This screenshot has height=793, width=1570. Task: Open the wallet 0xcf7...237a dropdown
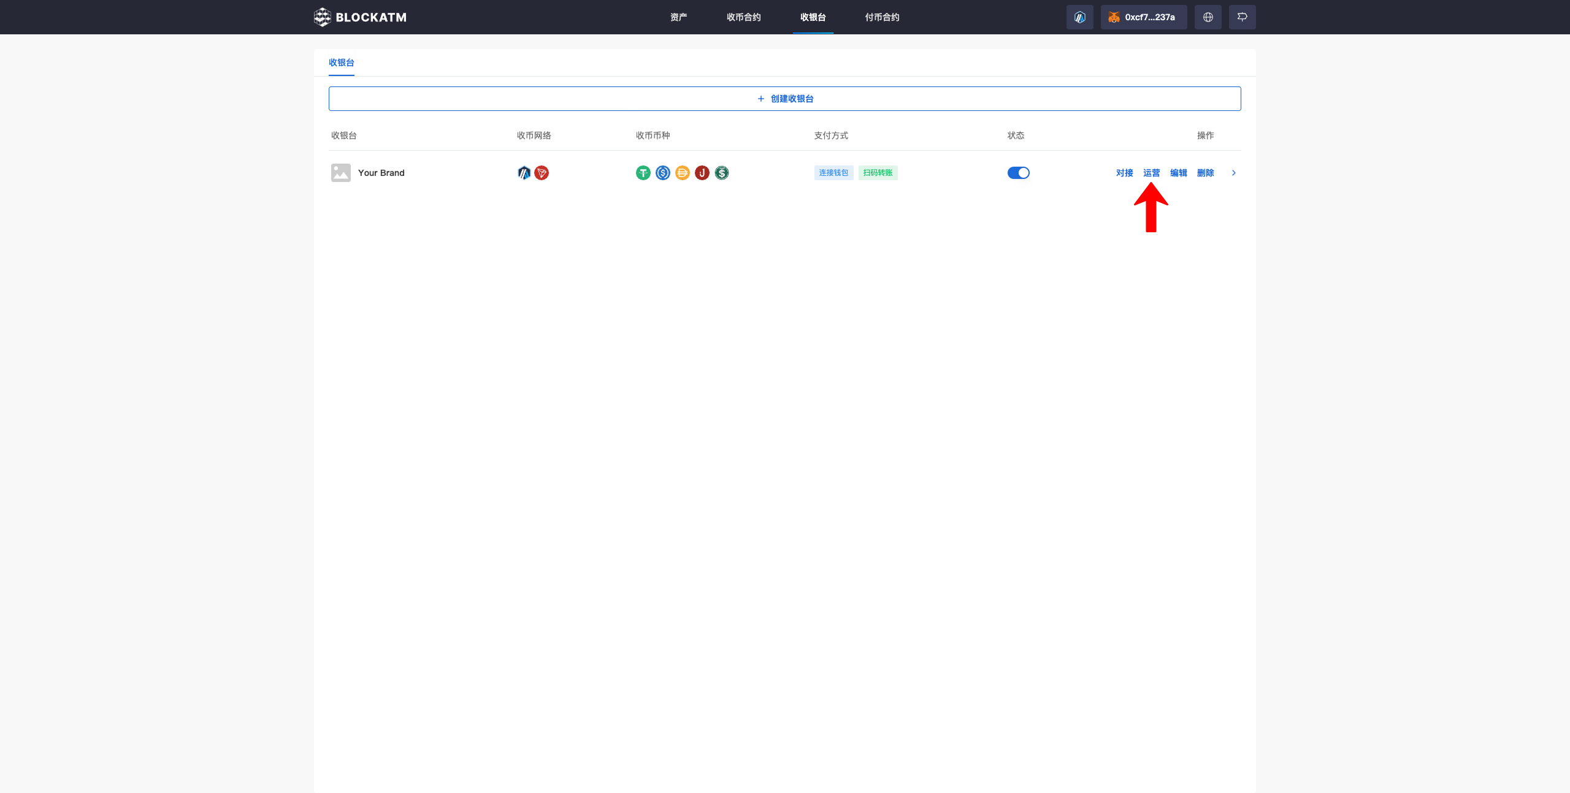pyautogui.click(x=1143, y=17)
